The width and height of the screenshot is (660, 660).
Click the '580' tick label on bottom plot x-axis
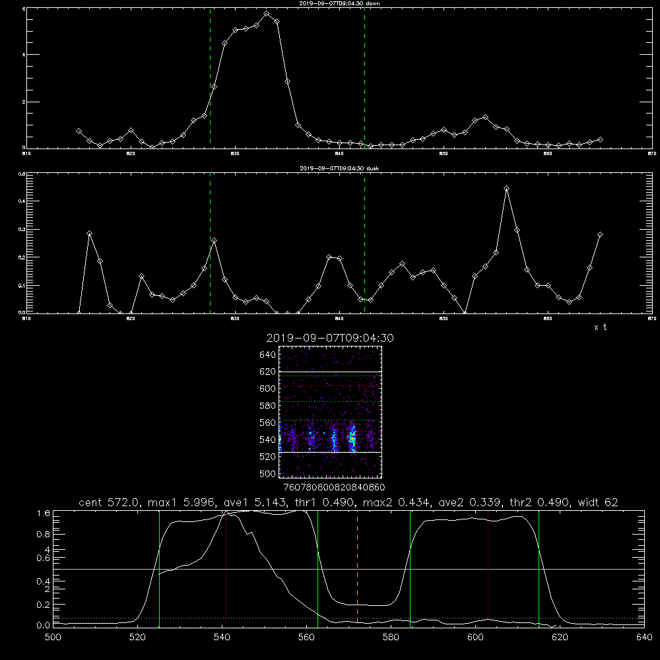coord(391,638)
